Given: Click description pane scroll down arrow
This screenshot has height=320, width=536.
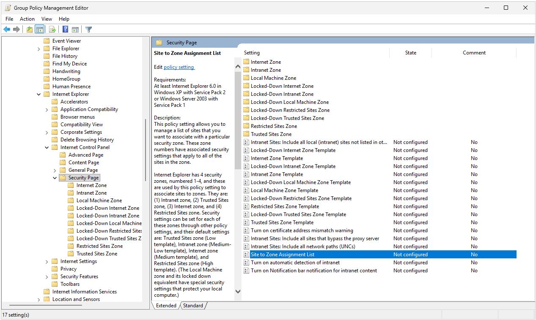Looking at the screenshot, I should (238, 291).
